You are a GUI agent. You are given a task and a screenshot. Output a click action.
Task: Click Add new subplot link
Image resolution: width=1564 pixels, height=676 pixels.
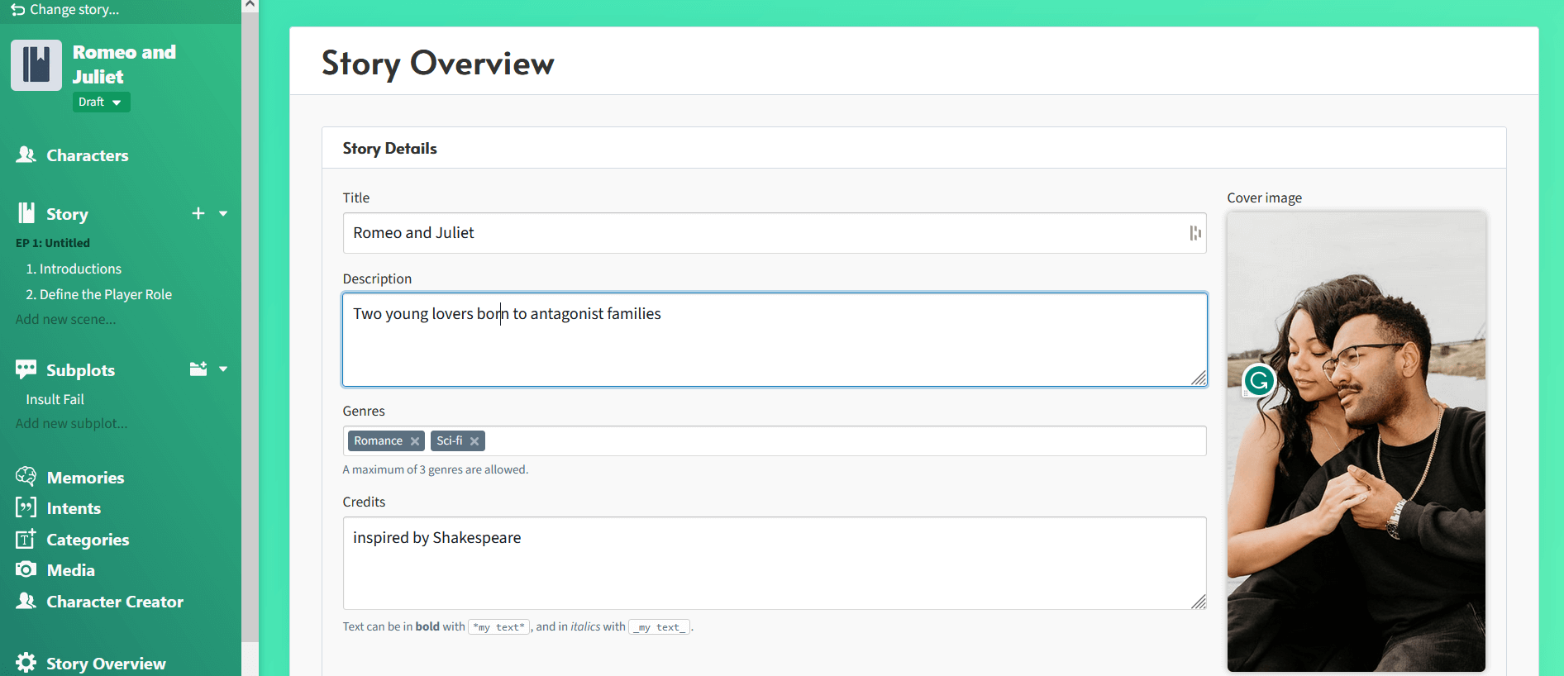pyautogui.click(x=72, y=423)
